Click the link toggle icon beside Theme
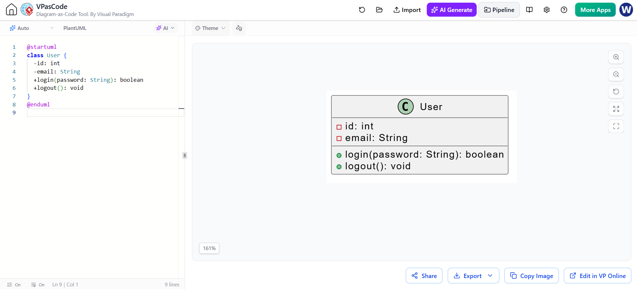This screenshot has height=289, width=637. [239, 28]
